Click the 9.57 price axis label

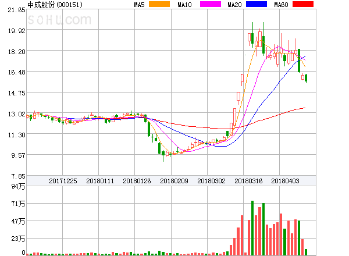click(x=18, y=155)
